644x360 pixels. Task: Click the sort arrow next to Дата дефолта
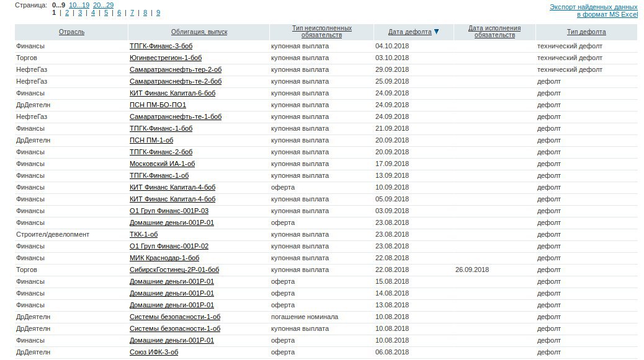pyautogui.click(x=436, y=32)
